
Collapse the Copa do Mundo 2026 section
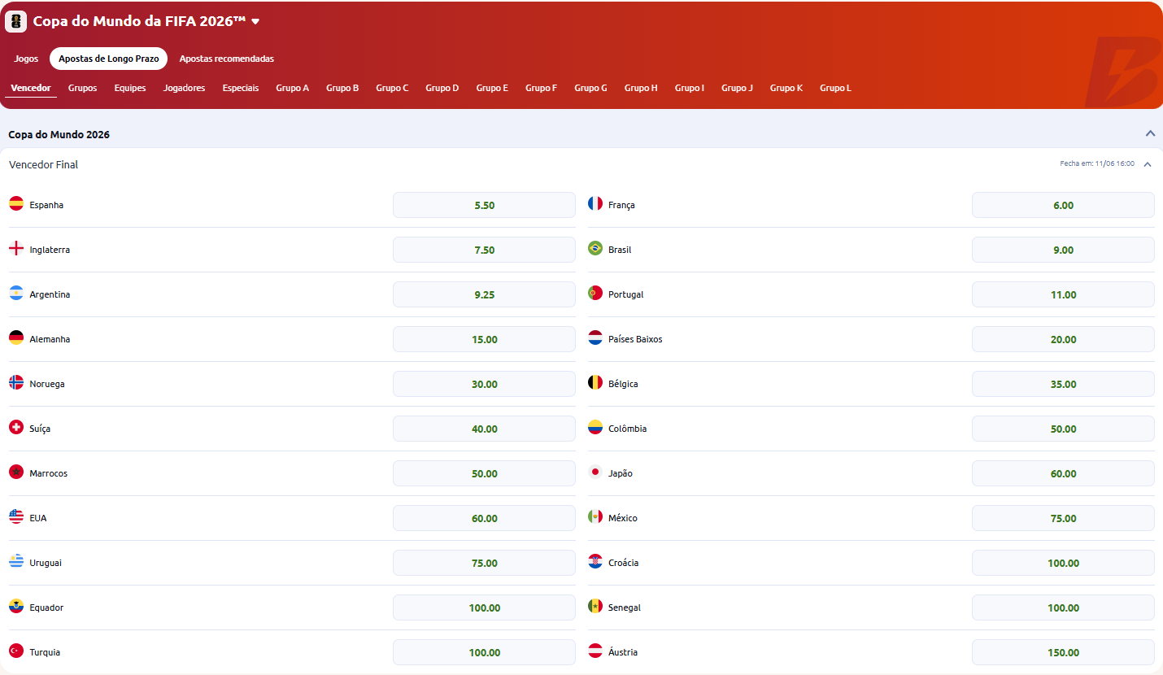[1150, 133]
